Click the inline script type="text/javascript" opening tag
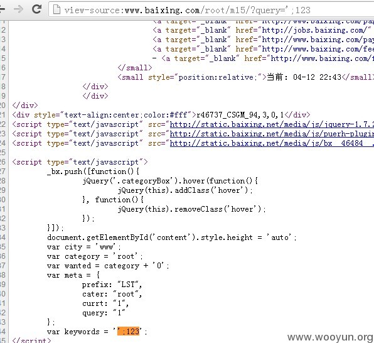 tap(80, 162)
